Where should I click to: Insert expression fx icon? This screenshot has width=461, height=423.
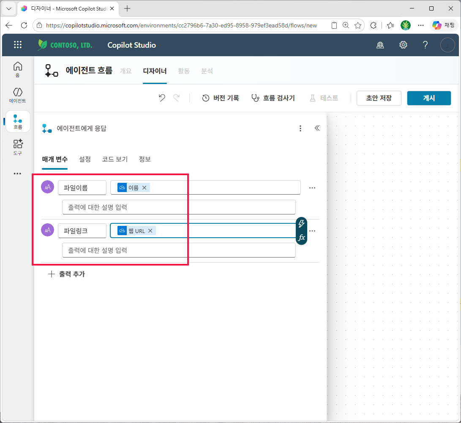301,237
